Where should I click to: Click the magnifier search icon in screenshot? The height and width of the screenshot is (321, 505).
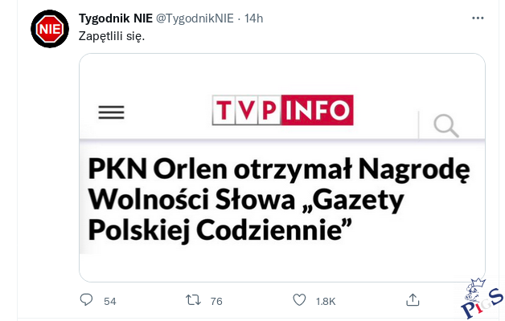pyautogui.click(x=445, y=125)
